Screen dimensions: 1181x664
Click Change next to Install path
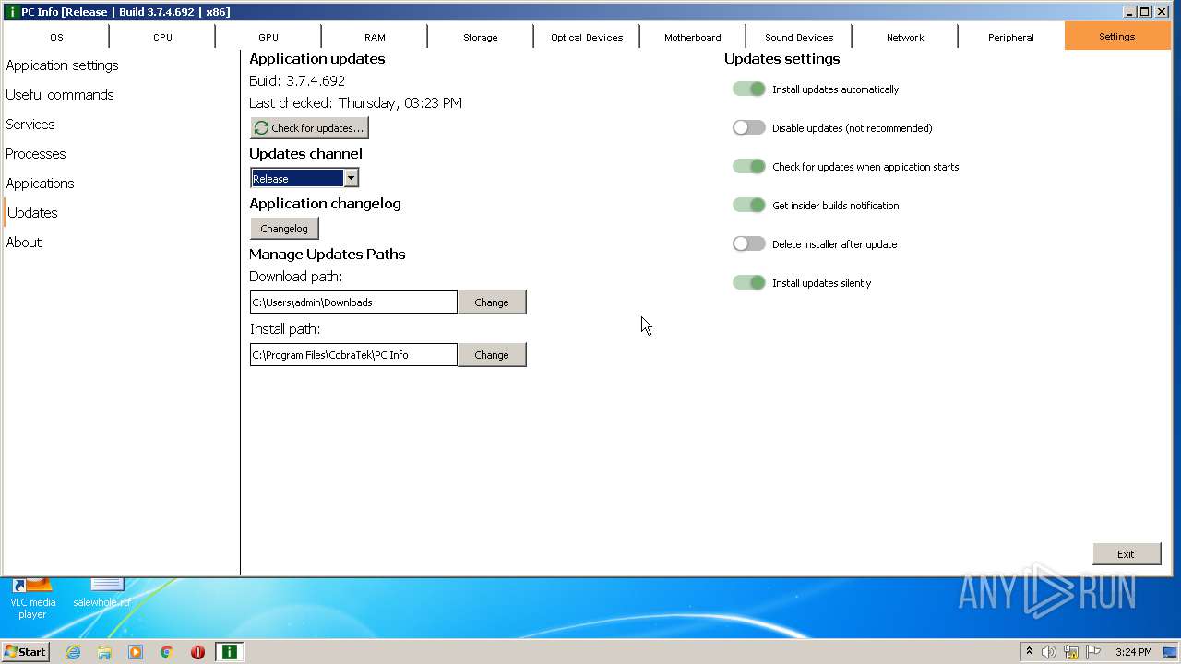[492, 355]
